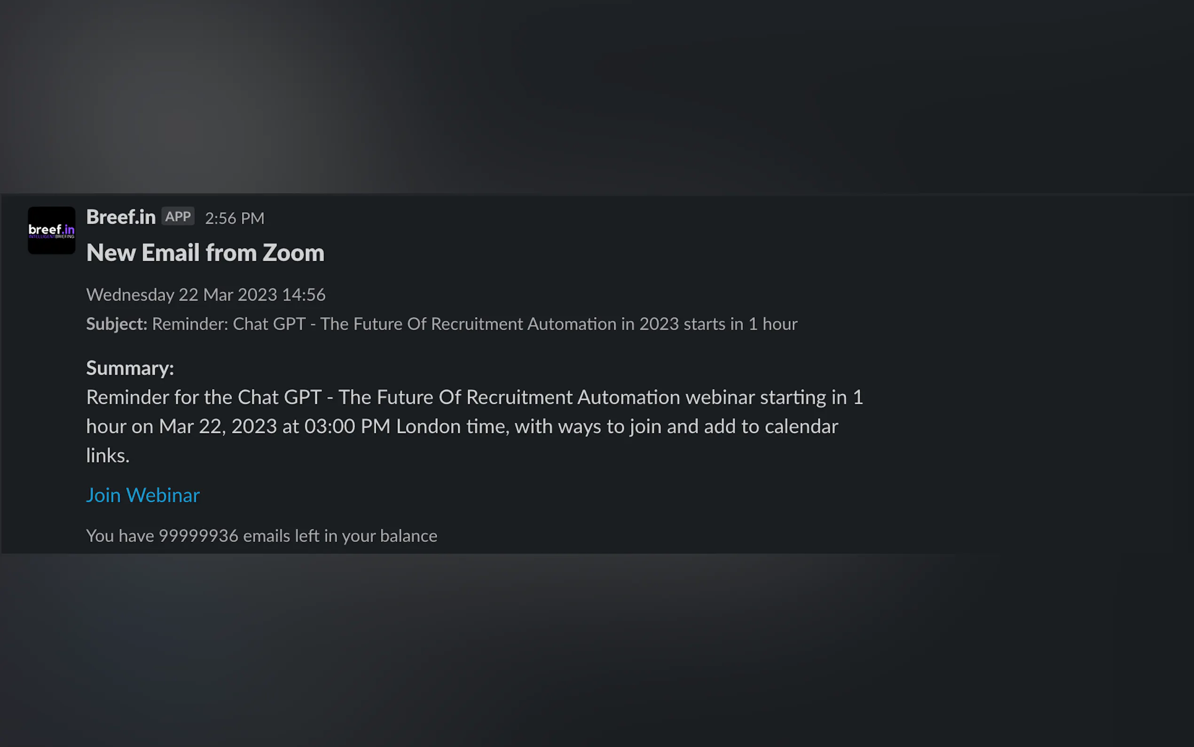Click the bold "Summary:" label
Image resolution: width=1194 pixels, height=747 pixels.
[130, 368]
